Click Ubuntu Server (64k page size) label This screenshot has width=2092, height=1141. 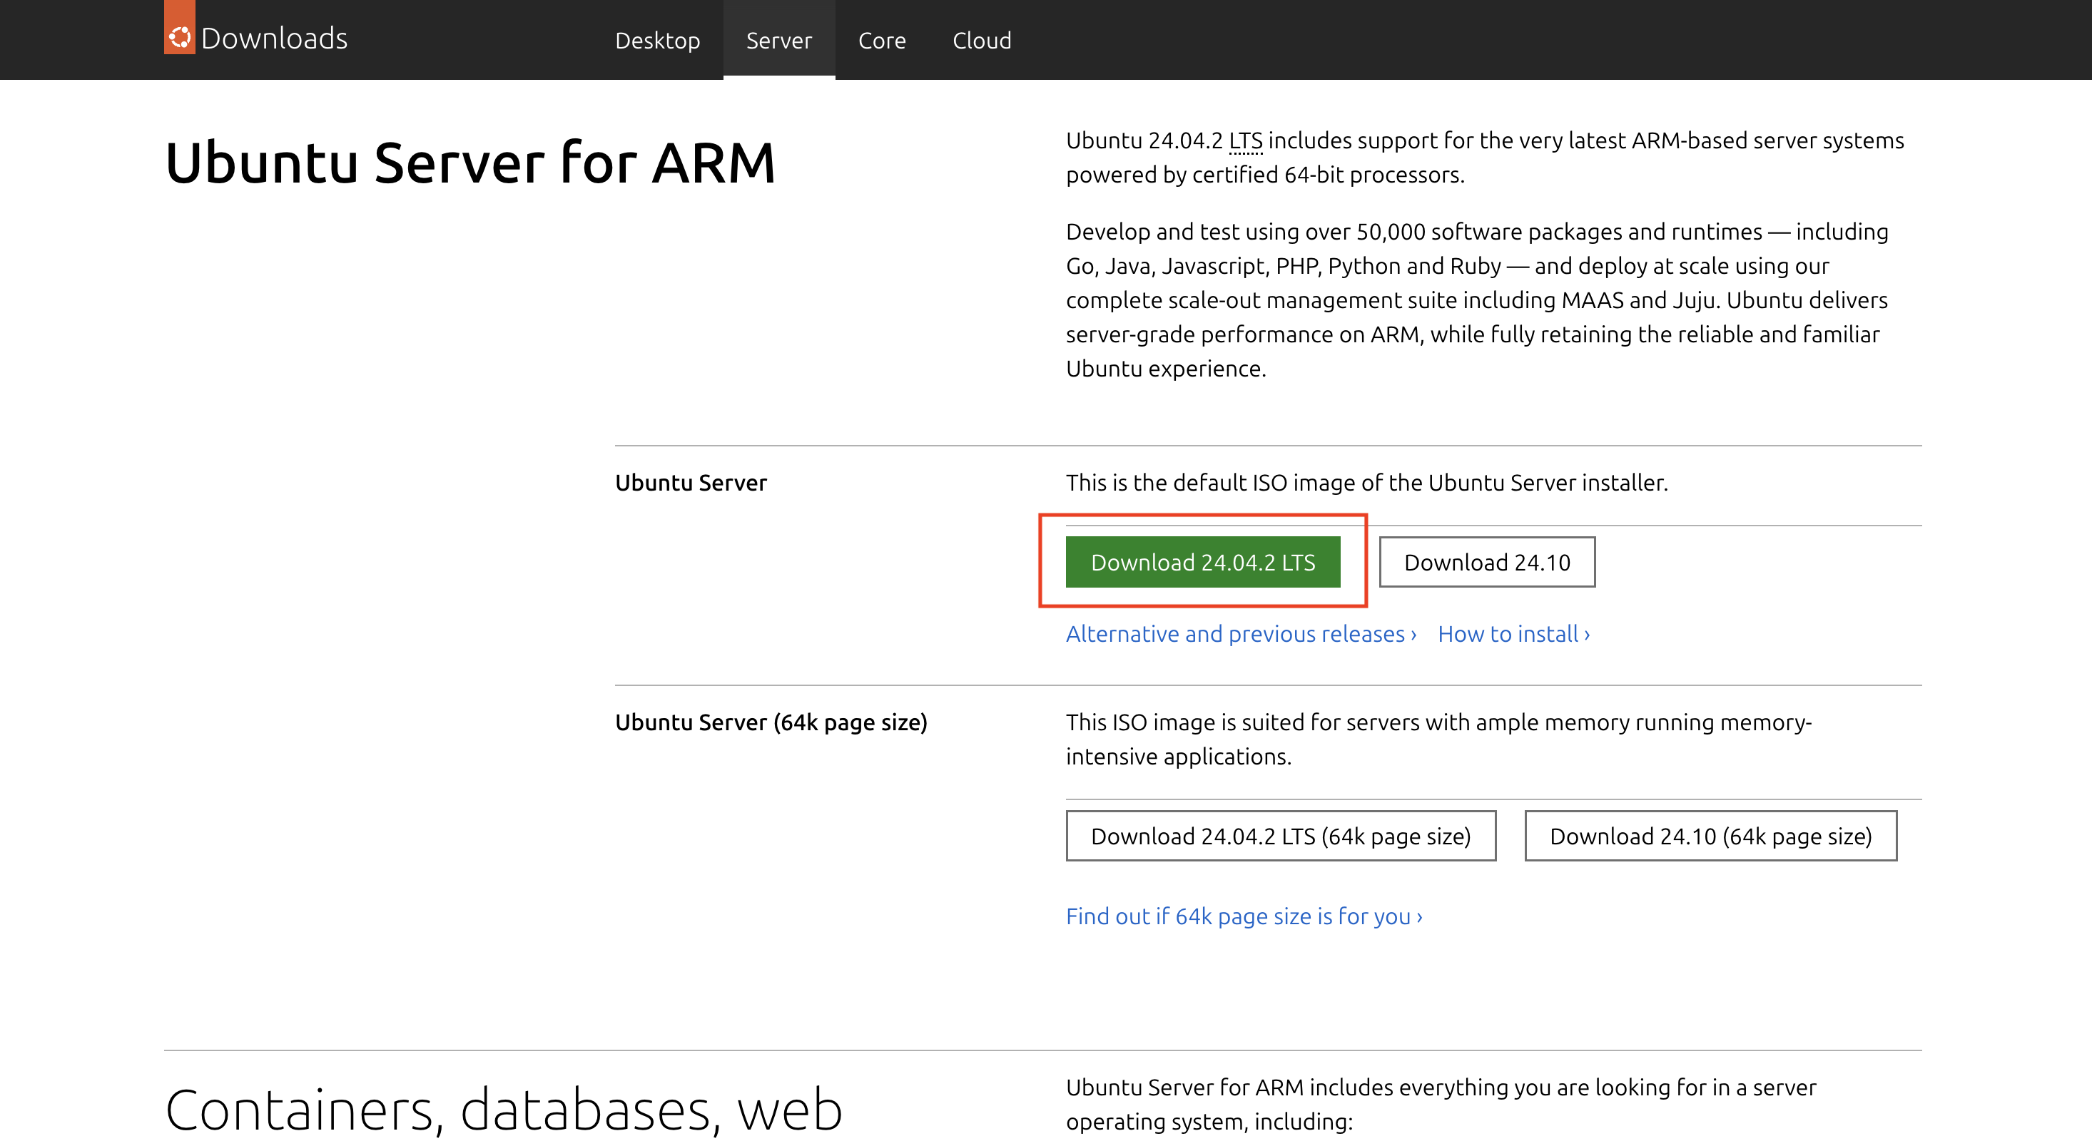pyautogui.click(x=770, y=722)
